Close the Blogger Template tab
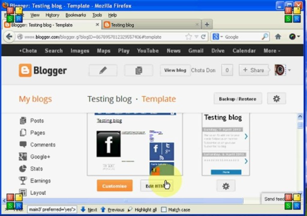This screenshot has height=216, width=307. tap(97, 25)
